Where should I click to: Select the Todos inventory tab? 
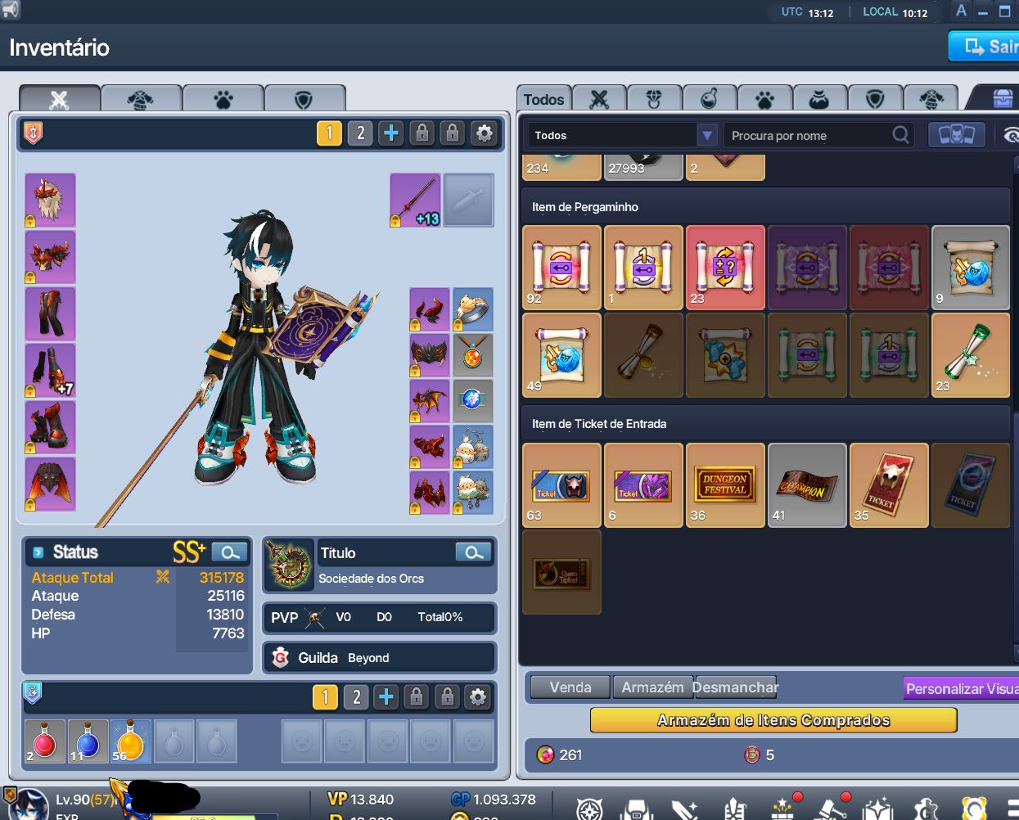click(543, 99)
